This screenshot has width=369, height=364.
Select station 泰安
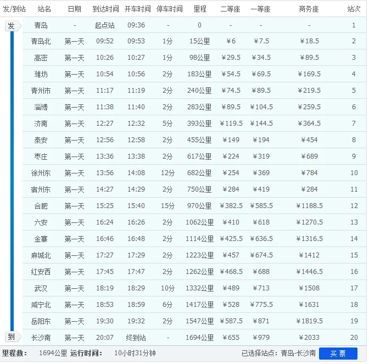(41, 140)
